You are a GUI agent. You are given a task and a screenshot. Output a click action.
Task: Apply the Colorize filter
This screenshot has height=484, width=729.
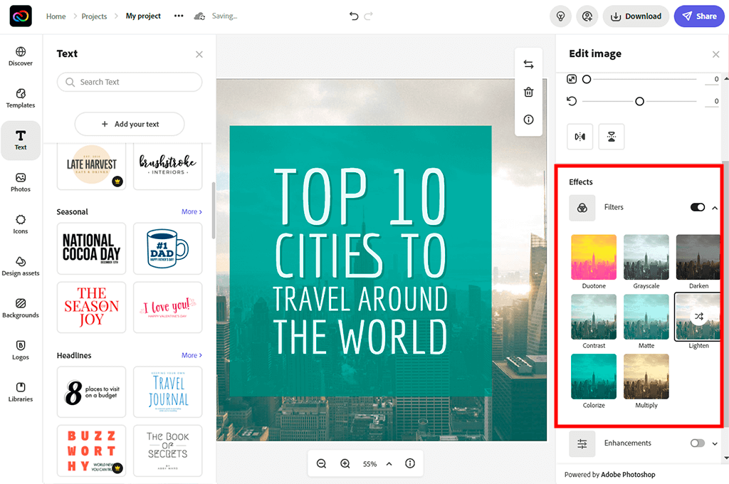[594, 376]
